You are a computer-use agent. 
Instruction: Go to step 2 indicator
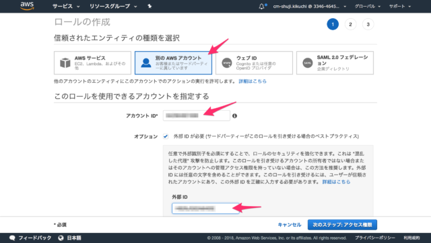(350, 24)
